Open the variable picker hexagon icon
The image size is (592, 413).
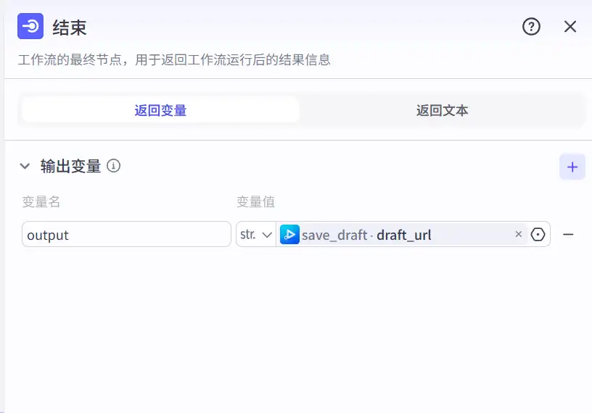click(x=538, y=234)
